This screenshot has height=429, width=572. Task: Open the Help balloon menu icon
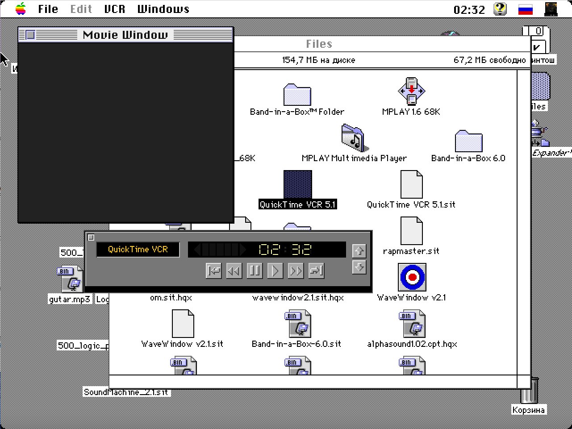pos(501,9)
